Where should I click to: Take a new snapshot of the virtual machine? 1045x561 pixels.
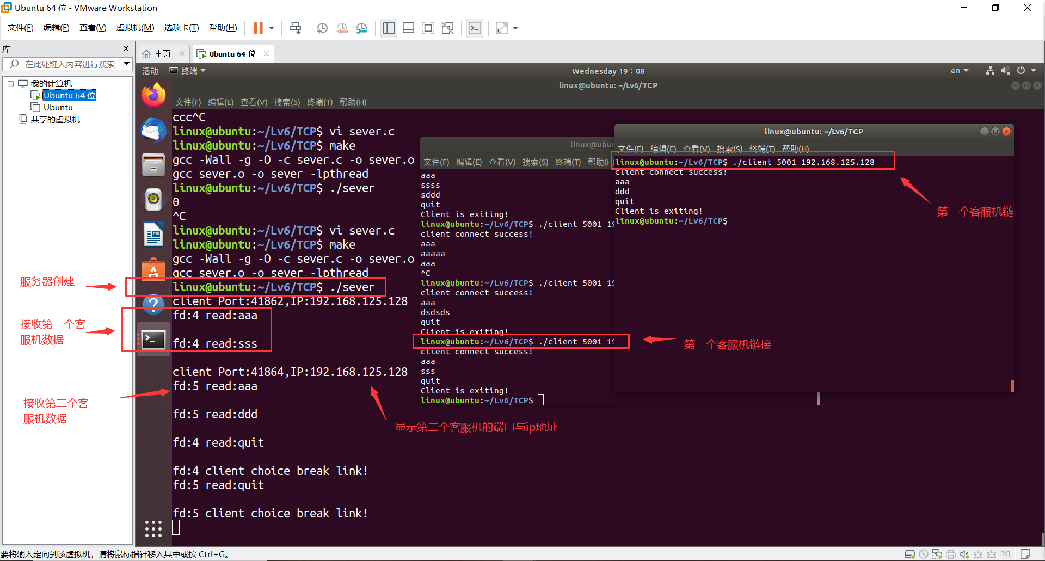point(322,28)
